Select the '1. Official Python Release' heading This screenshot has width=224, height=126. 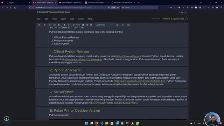[69, 52]
